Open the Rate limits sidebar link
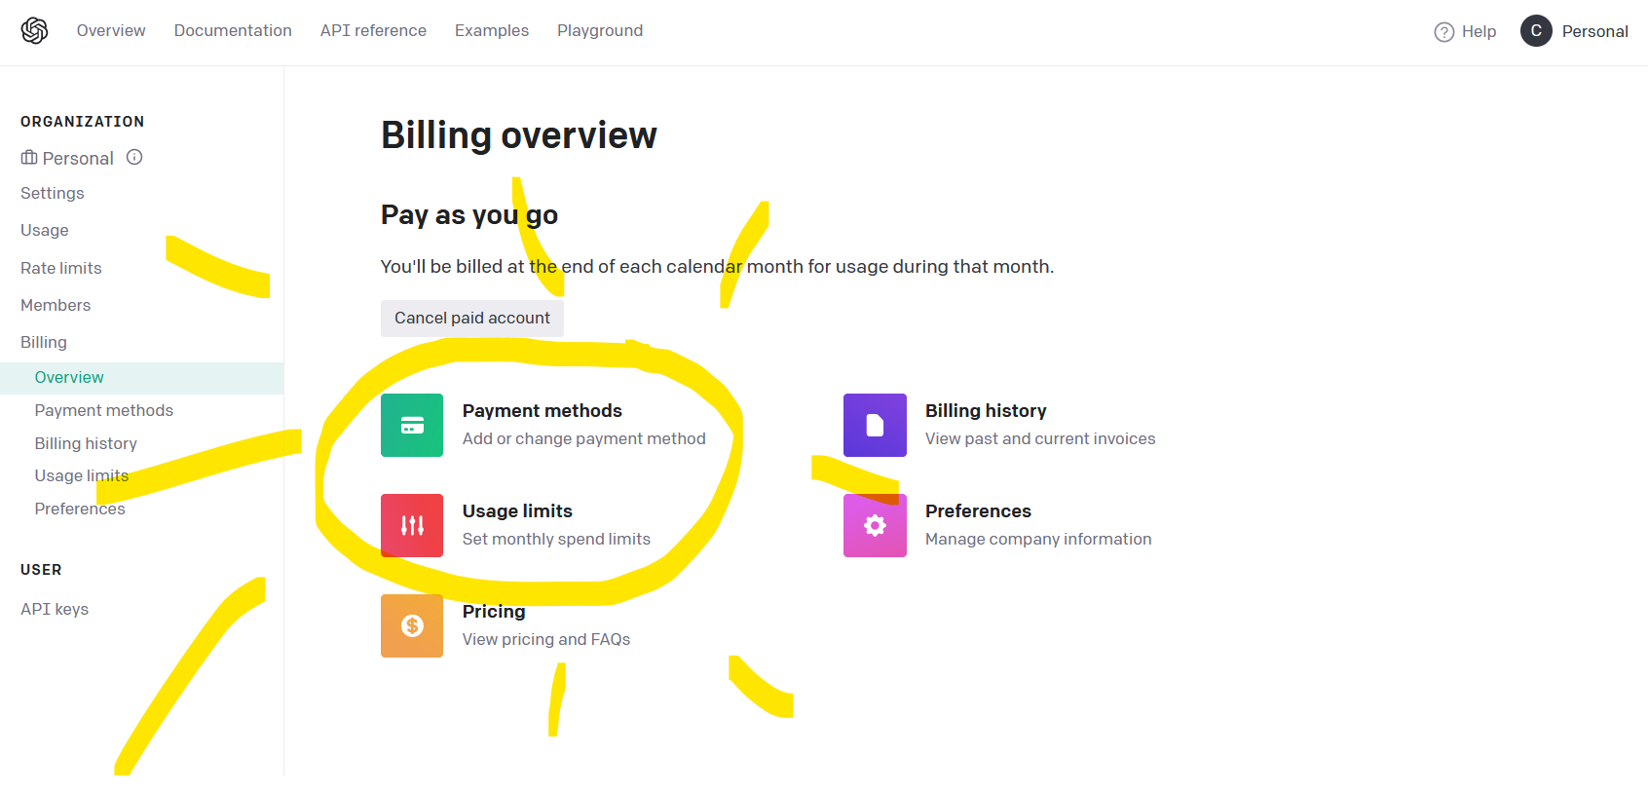 tap(61, 268)
